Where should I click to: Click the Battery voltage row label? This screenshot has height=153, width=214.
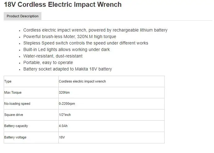click(x=15, y=137)
